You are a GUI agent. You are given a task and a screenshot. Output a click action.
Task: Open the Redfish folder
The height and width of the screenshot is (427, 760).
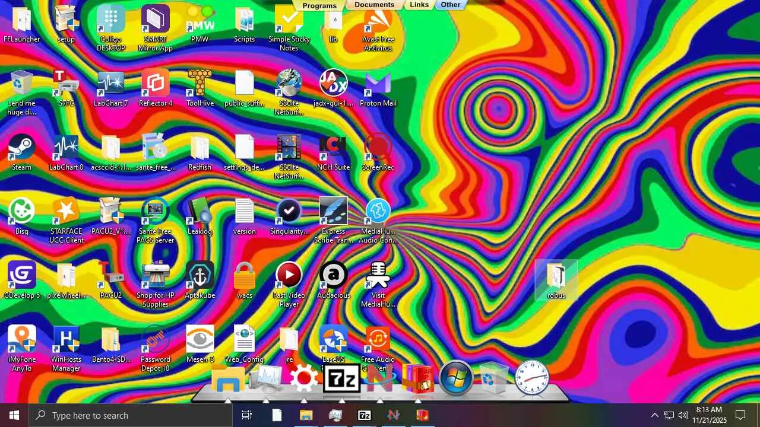(200, 152)
